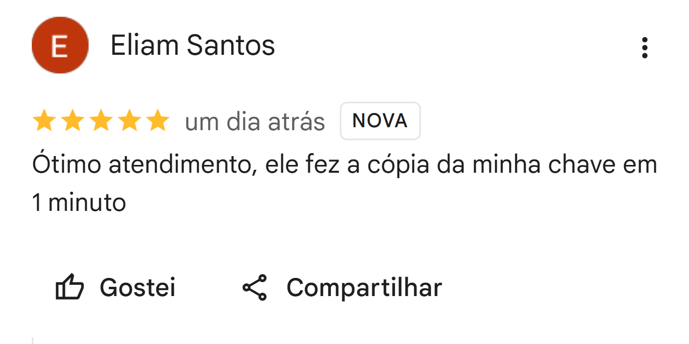689x344 pixels.
Task: Click the NOVA badge on the review
Action: point(380,121)
